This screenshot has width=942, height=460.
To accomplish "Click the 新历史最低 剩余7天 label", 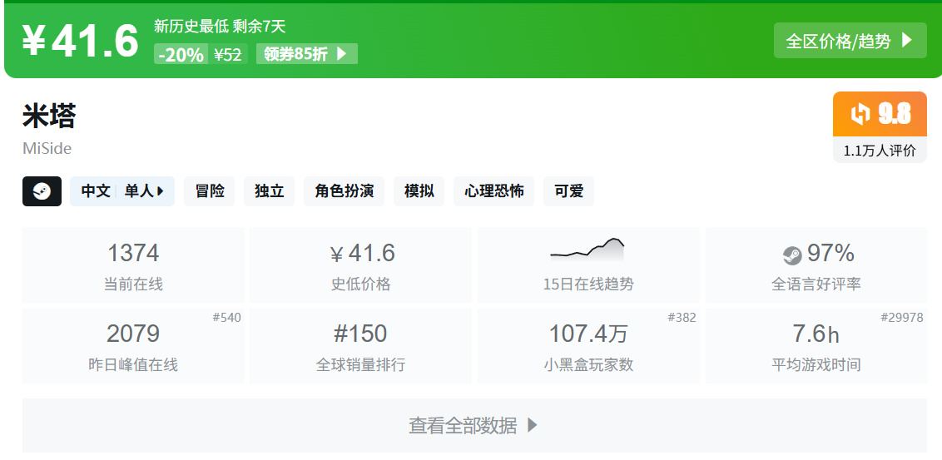I will (x=220, y=27).
